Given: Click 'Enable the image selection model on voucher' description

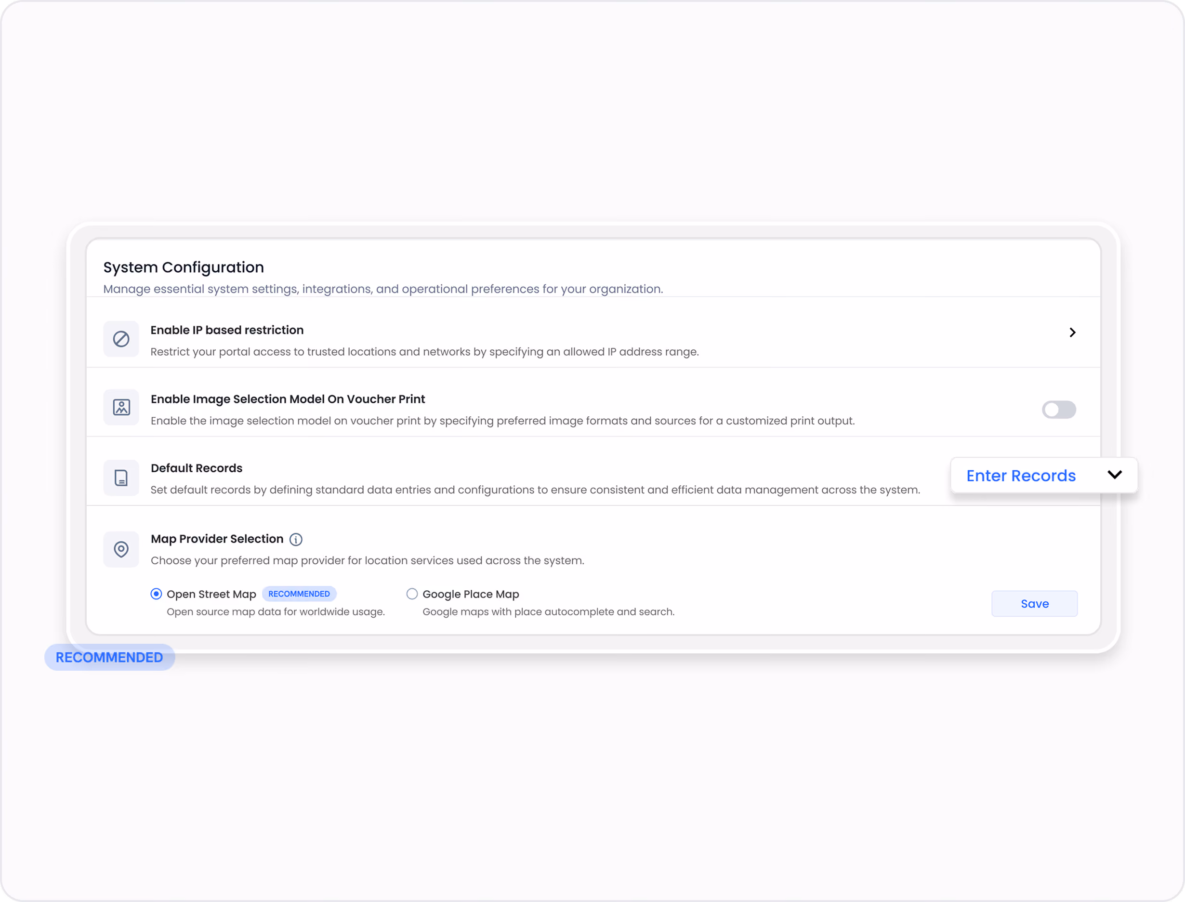Looking at the screenshot, I should [x=502, y=421].
